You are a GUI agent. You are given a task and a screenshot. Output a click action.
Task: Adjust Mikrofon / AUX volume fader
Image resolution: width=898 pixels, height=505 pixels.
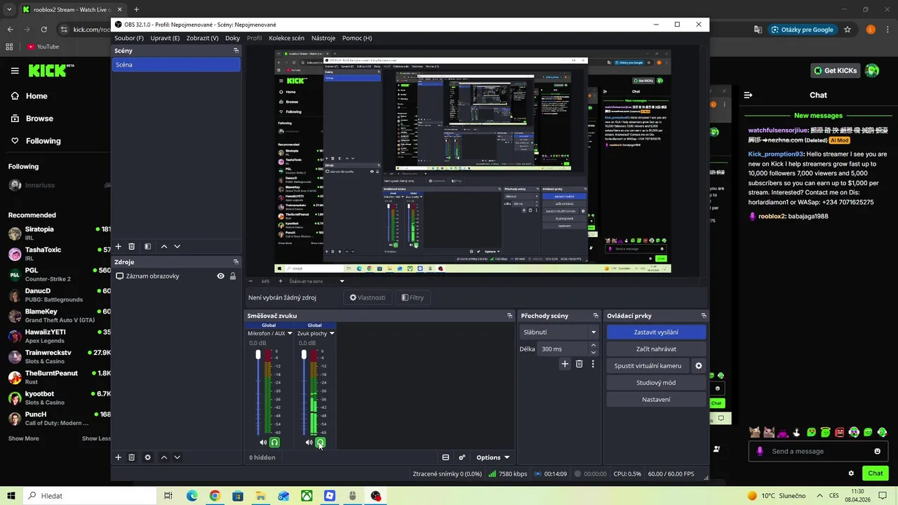point(258,355)
